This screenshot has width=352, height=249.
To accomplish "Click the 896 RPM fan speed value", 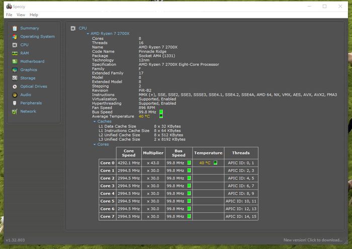I will (147, 107).
